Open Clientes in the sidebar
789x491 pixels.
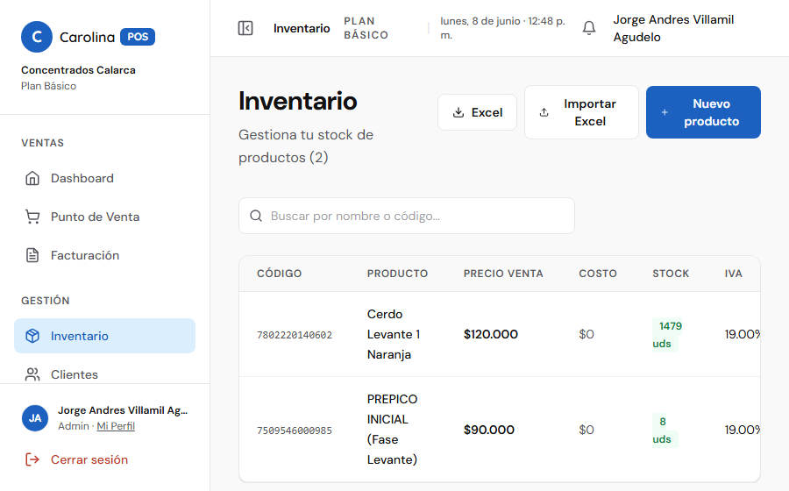coord(104,374)
